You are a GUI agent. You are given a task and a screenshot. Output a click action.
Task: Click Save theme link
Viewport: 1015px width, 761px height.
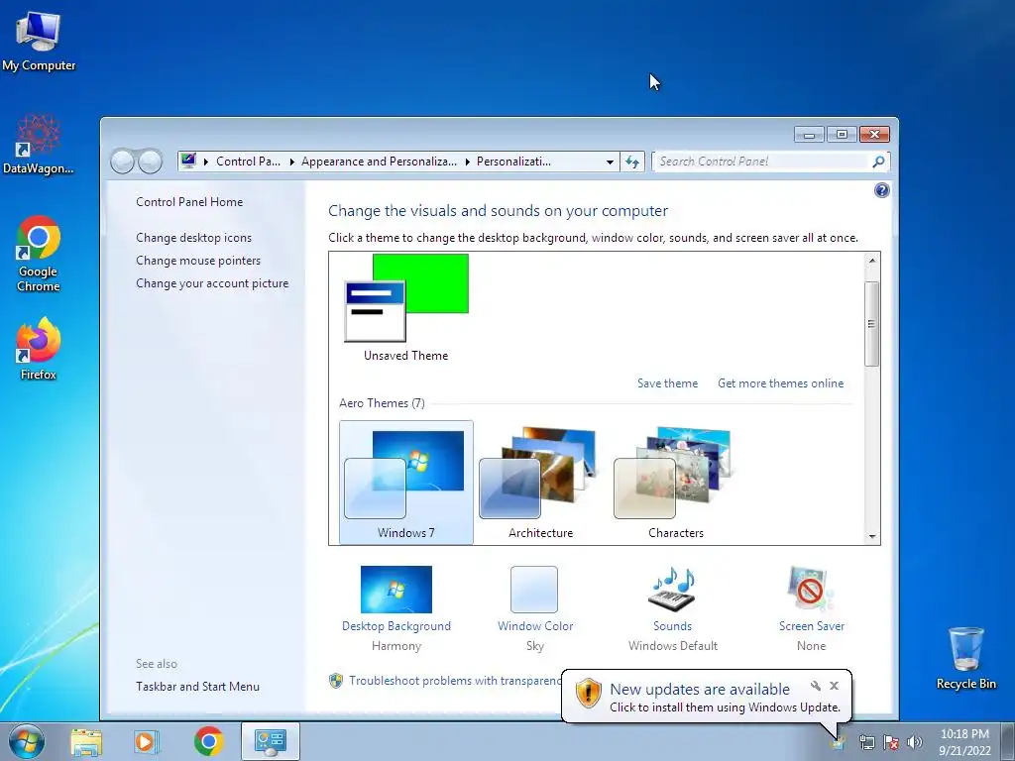pos(667,383)
